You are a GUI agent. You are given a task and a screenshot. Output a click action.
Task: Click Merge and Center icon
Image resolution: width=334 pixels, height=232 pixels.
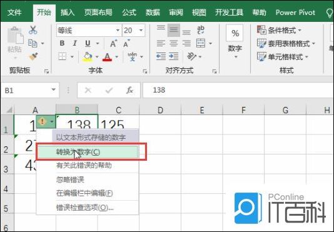tap(201, 43)
